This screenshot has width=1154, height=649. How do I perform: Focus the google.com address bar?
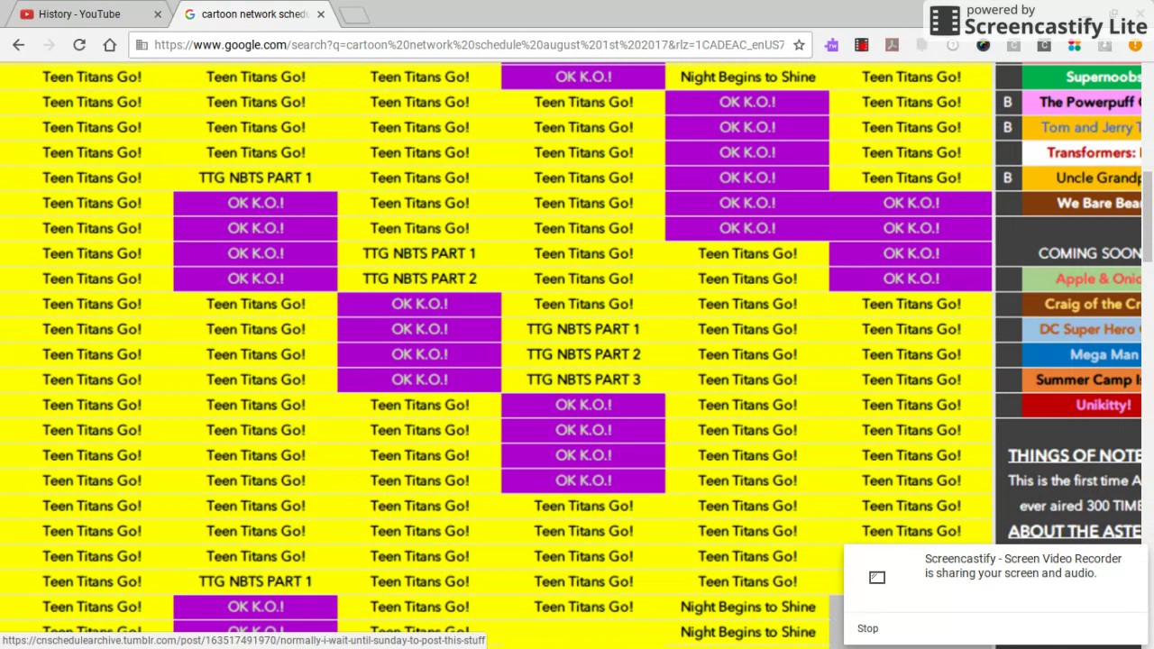[x=469, y=45]
